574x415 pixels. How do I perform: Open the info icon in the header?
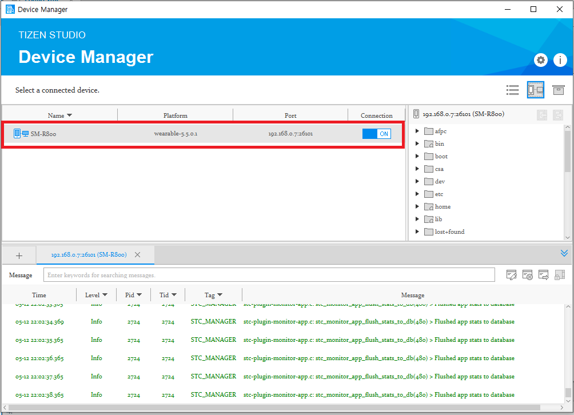(560, 60)
